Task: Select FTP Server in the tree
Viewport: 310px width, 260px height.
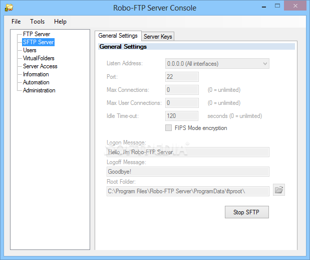Action: (37, 34)
